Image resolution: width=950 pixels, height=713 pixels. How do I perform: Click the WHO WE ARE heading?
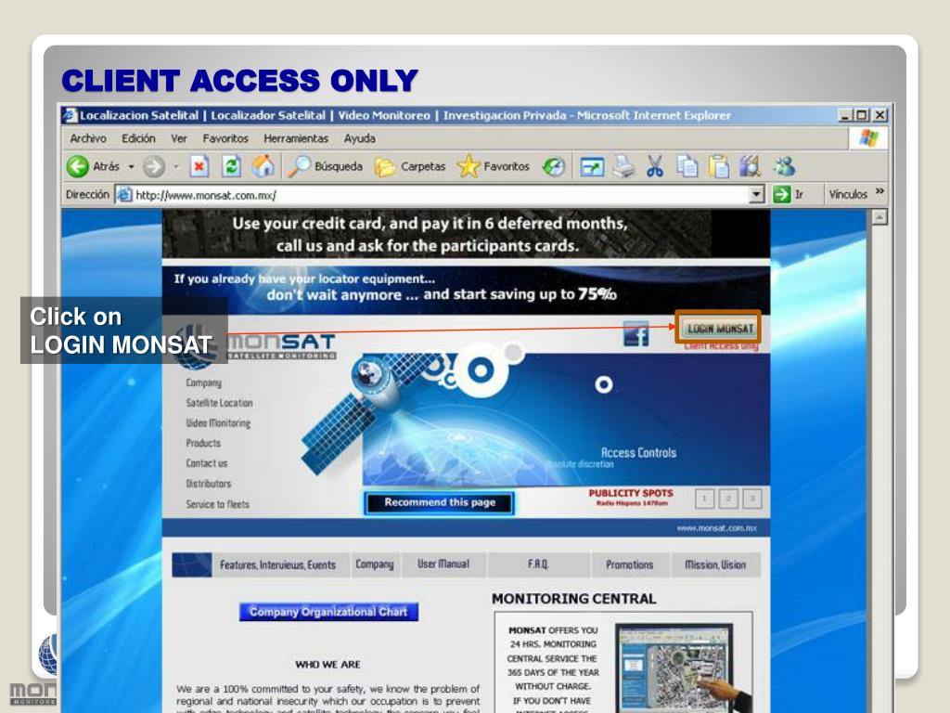click(x=327, y=665)
